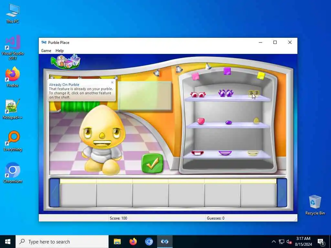
Task: Show hidden system tray icons
Action: tap(273, 242)
